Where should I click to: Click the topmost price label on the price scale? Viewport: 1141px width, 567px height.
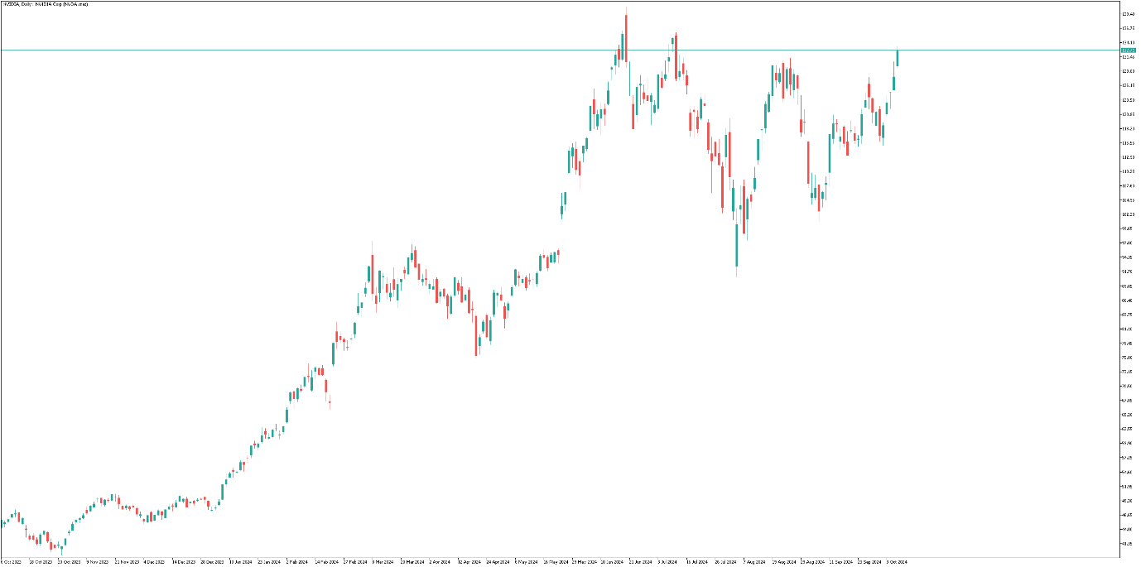pyautogui.click(x=1127, y=14)
